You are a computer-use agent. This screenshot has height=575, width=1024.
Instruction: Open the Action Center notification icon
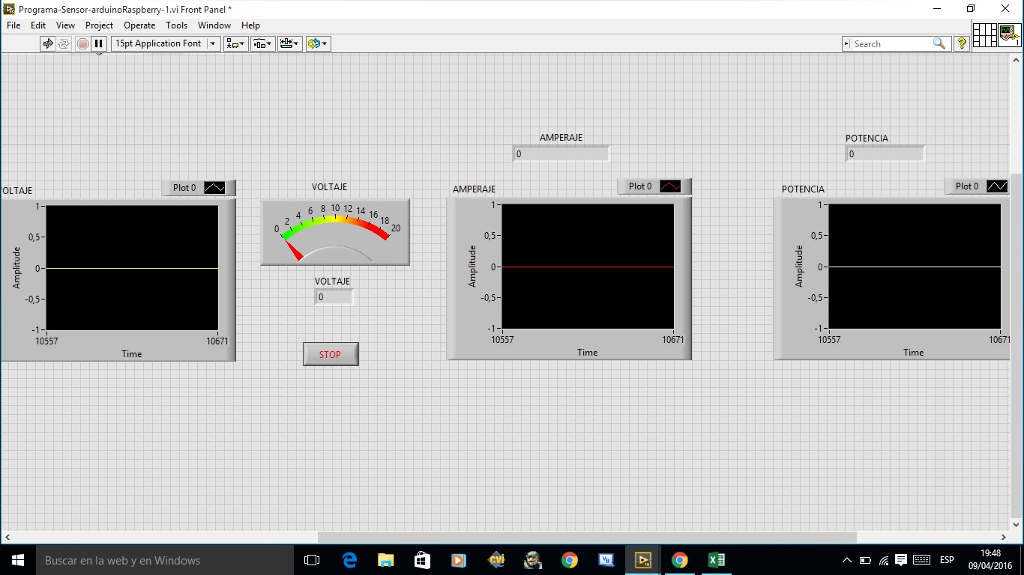pos(901,560)
